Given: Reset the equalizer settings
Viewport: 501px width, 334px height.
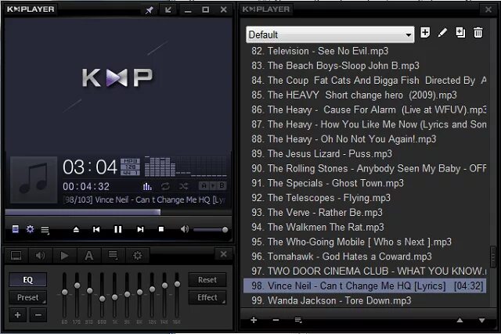Looking at the screenshot, I should (x=207, y=280).
